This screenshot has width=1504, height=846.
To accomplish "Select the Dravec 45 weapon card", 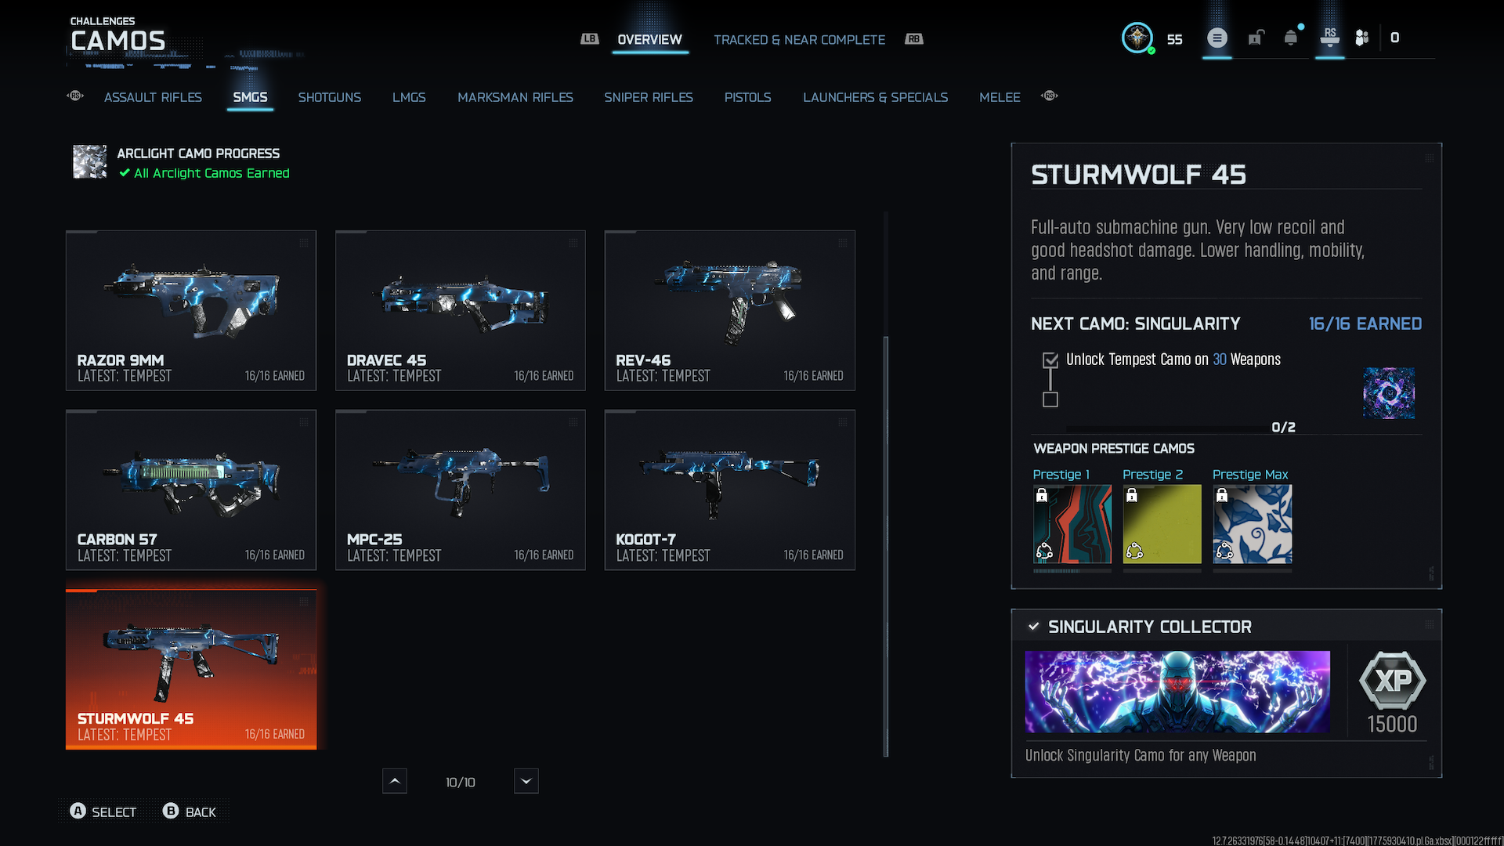I will click(461, 310).
